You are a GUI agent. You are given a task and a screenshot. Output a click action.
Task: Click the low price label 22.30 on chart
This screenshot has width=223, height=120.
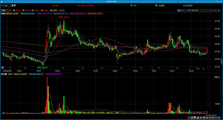point(42,68)
